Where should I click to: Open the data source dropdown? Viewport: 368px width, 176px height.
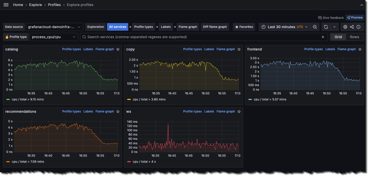pyautogui.click(x=54, y=27)
